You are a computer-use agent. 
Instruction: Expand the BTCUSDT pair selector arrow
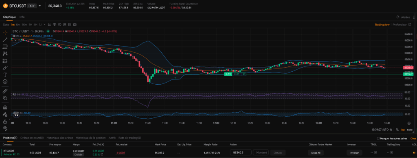point(40,6)
